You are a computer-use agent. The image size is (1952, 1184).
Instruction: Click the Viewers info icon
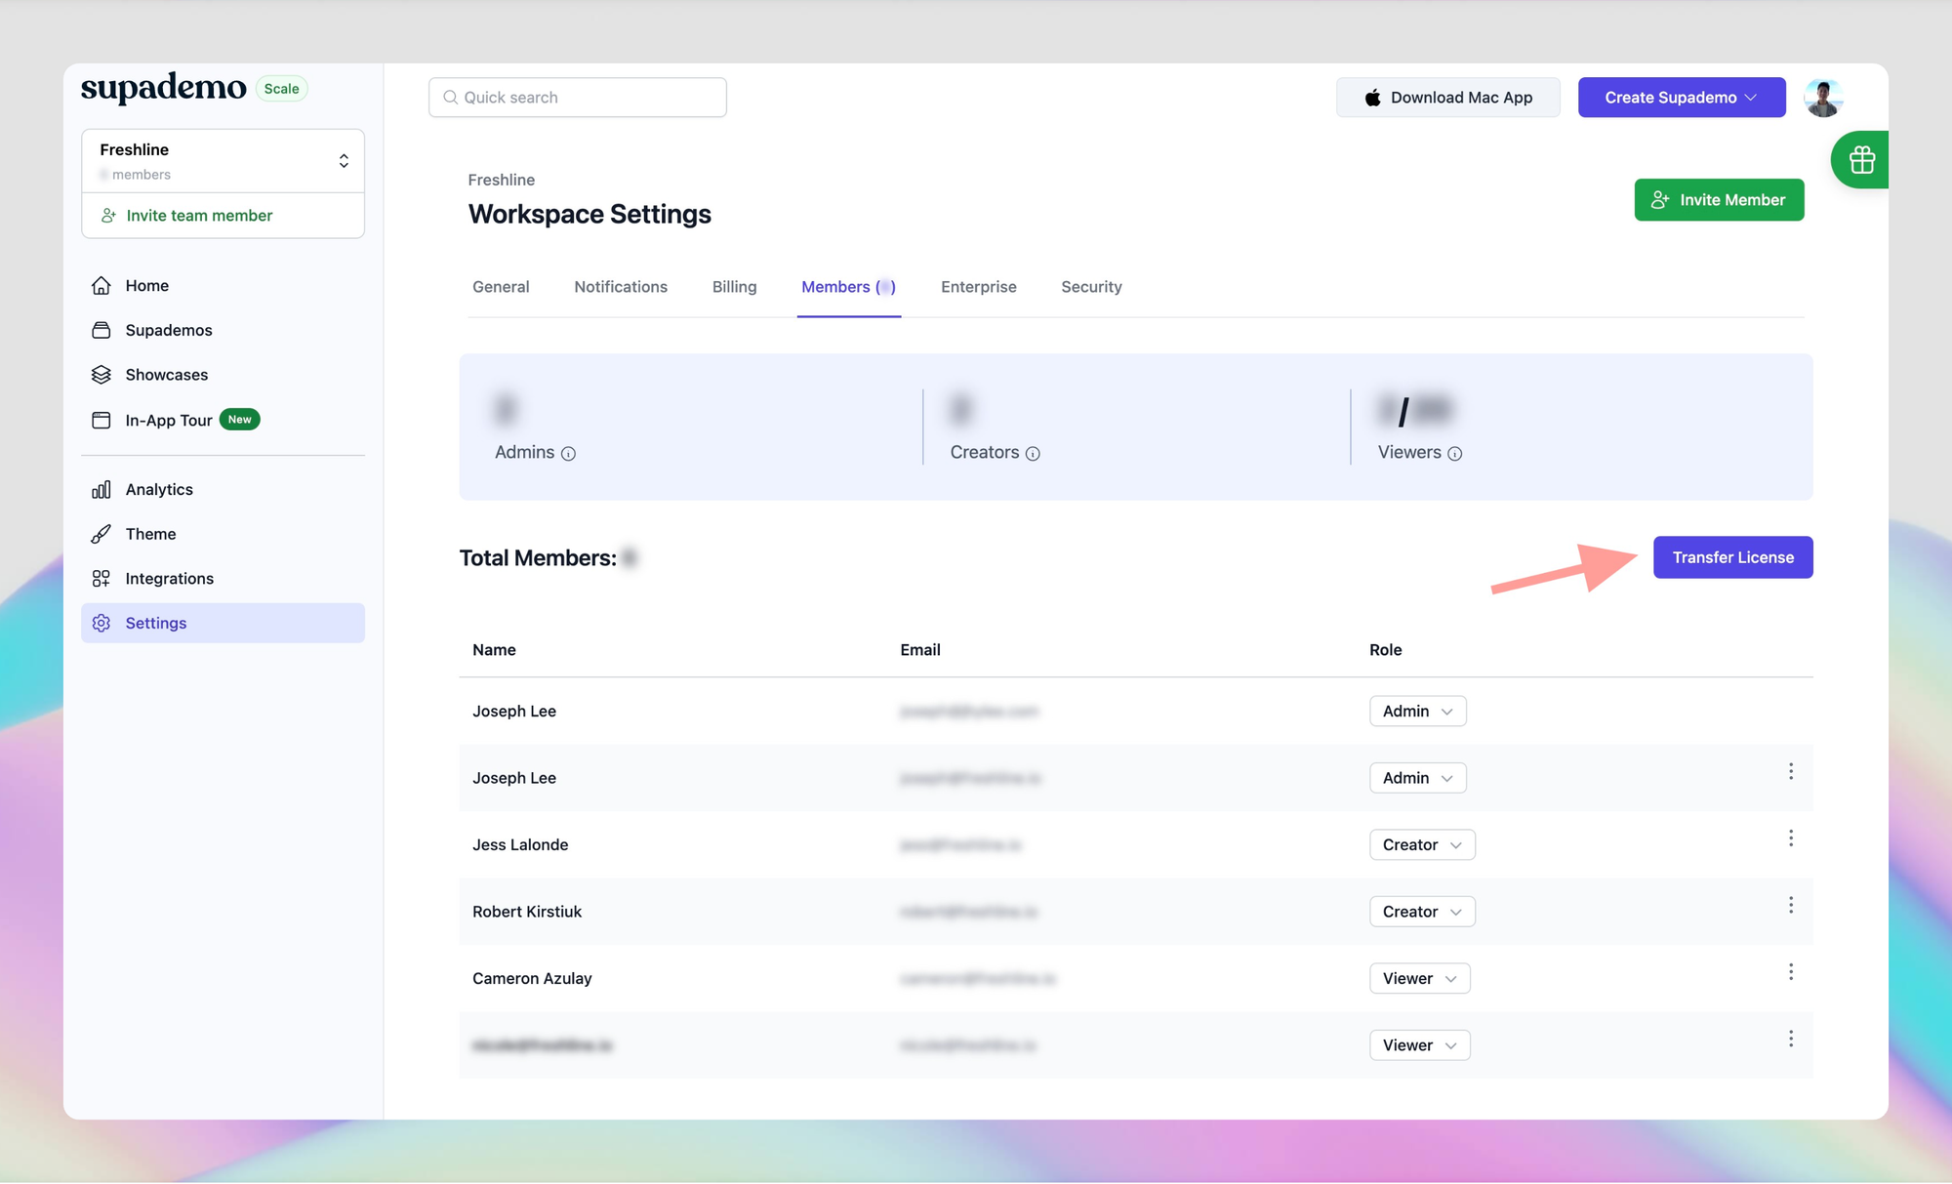1454,453
